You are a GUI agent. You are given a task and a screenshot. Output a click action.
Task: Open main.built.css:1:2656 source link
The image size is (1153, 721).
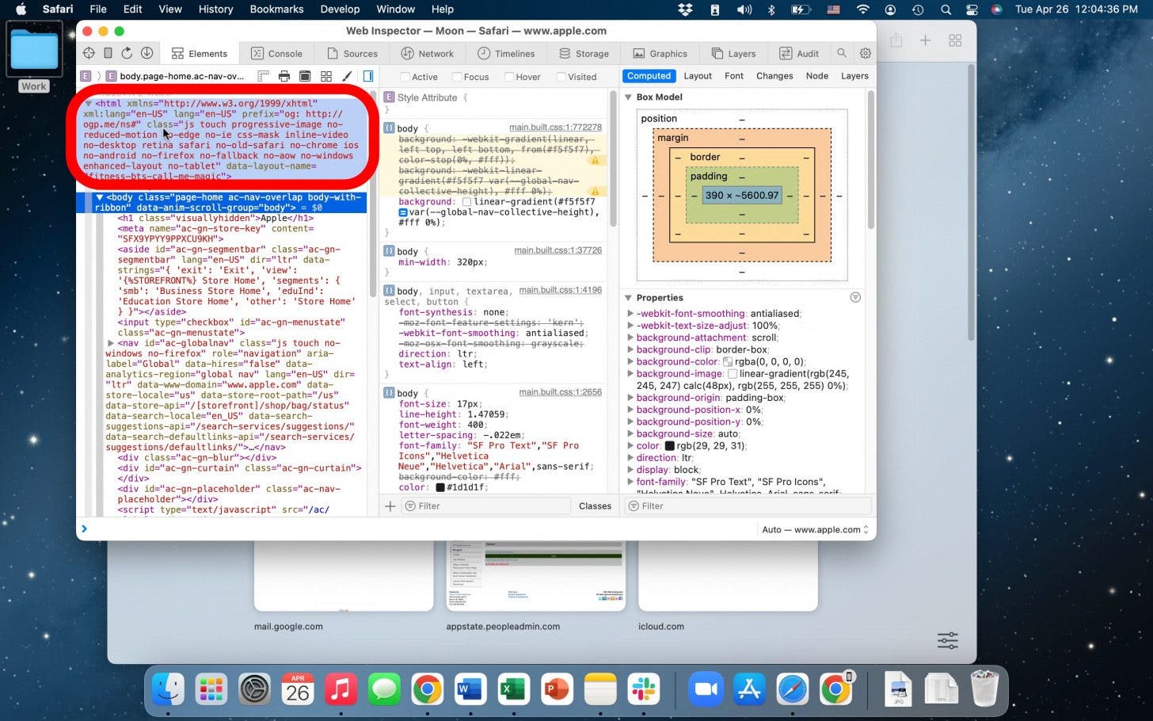point(560,392)
